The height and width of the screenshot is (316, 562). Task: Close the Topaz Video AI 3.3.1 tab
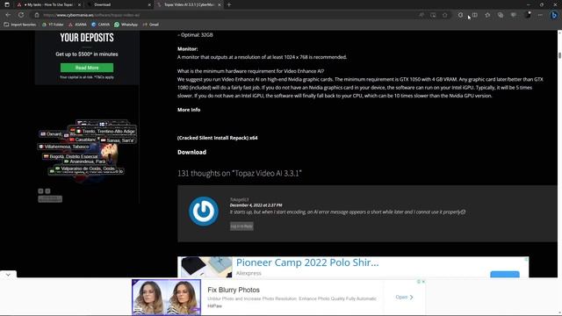click(220, 4)
